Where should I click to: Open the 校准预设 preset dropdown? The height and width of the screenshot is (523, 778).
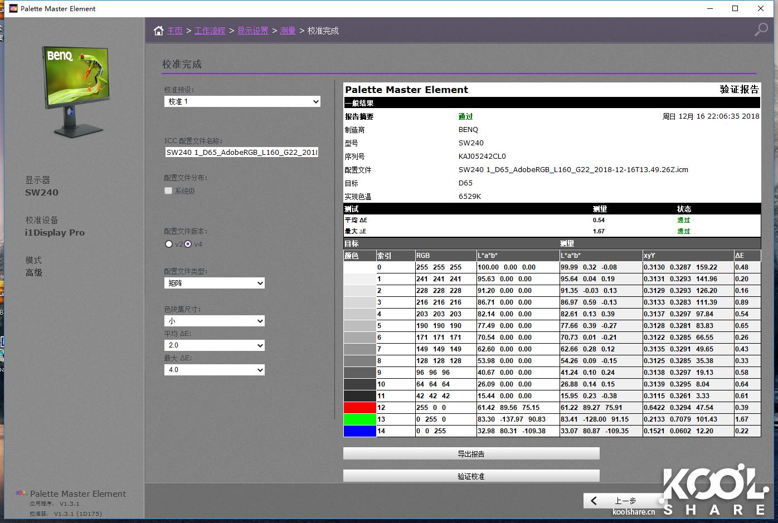[242, 101]
